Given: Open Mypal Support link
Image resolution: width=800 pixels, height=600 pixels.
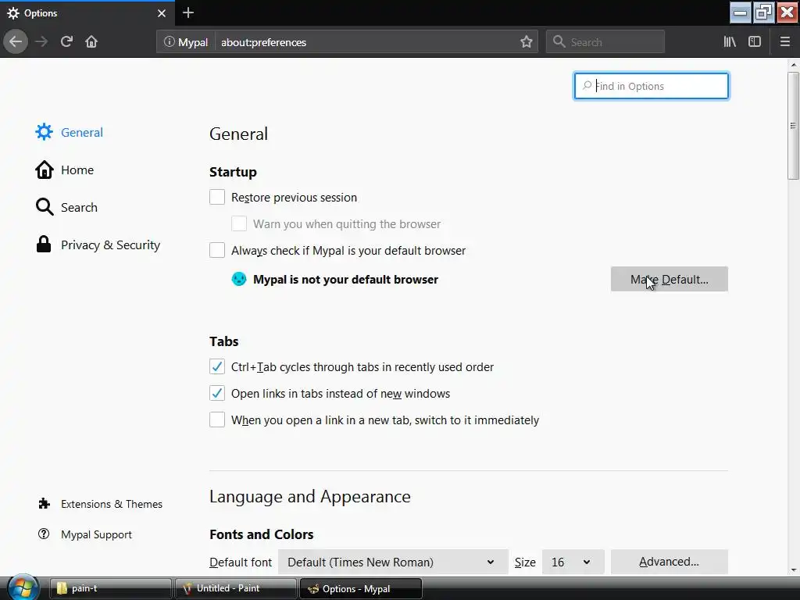Looking at the screenshot, I should (x=85, y=534).
